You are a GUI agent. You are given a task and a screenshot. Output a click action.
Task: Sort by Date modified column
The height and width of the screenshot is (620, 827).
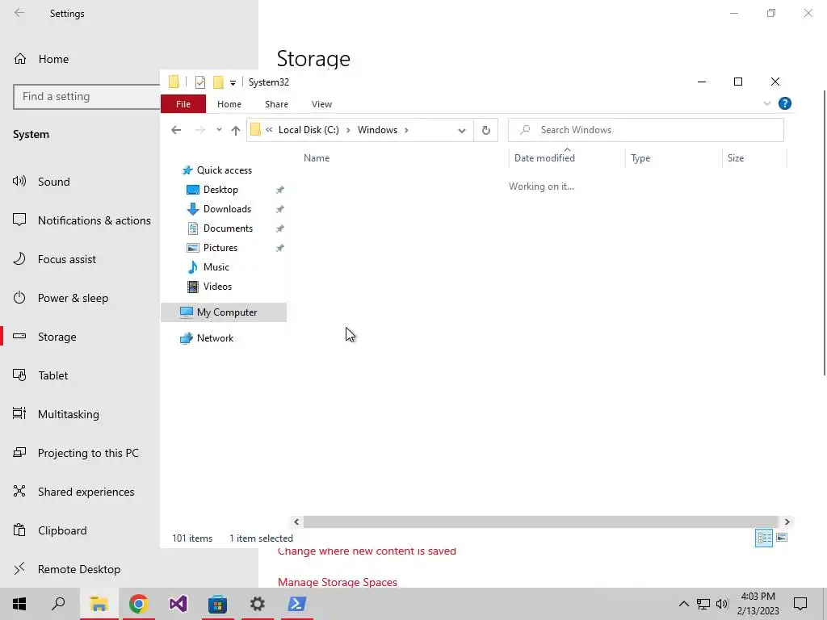point(544,158)
